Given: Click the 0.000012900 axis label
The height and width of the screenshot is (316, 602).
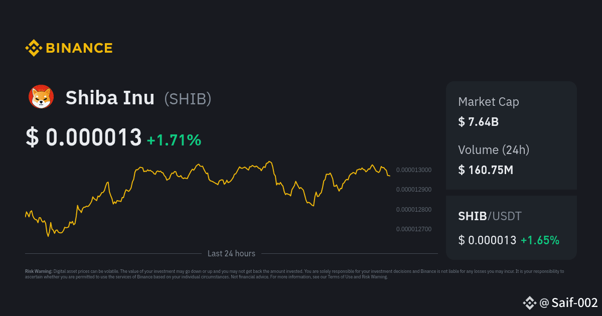Looking at the screenshot, I should [414, 190].
